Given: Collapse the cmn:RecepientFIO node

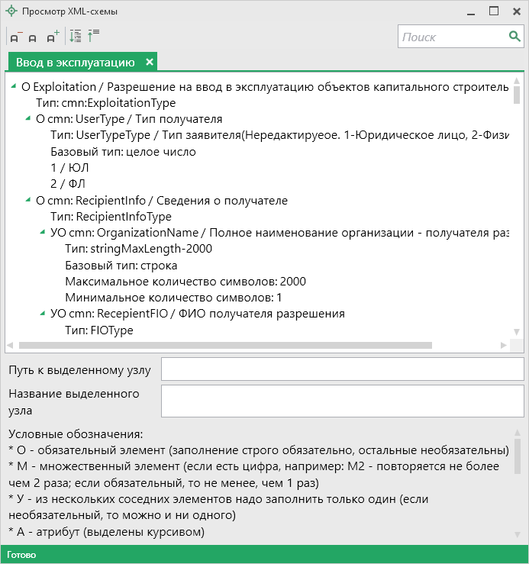Looking at the screenshot, I should 43,314.
